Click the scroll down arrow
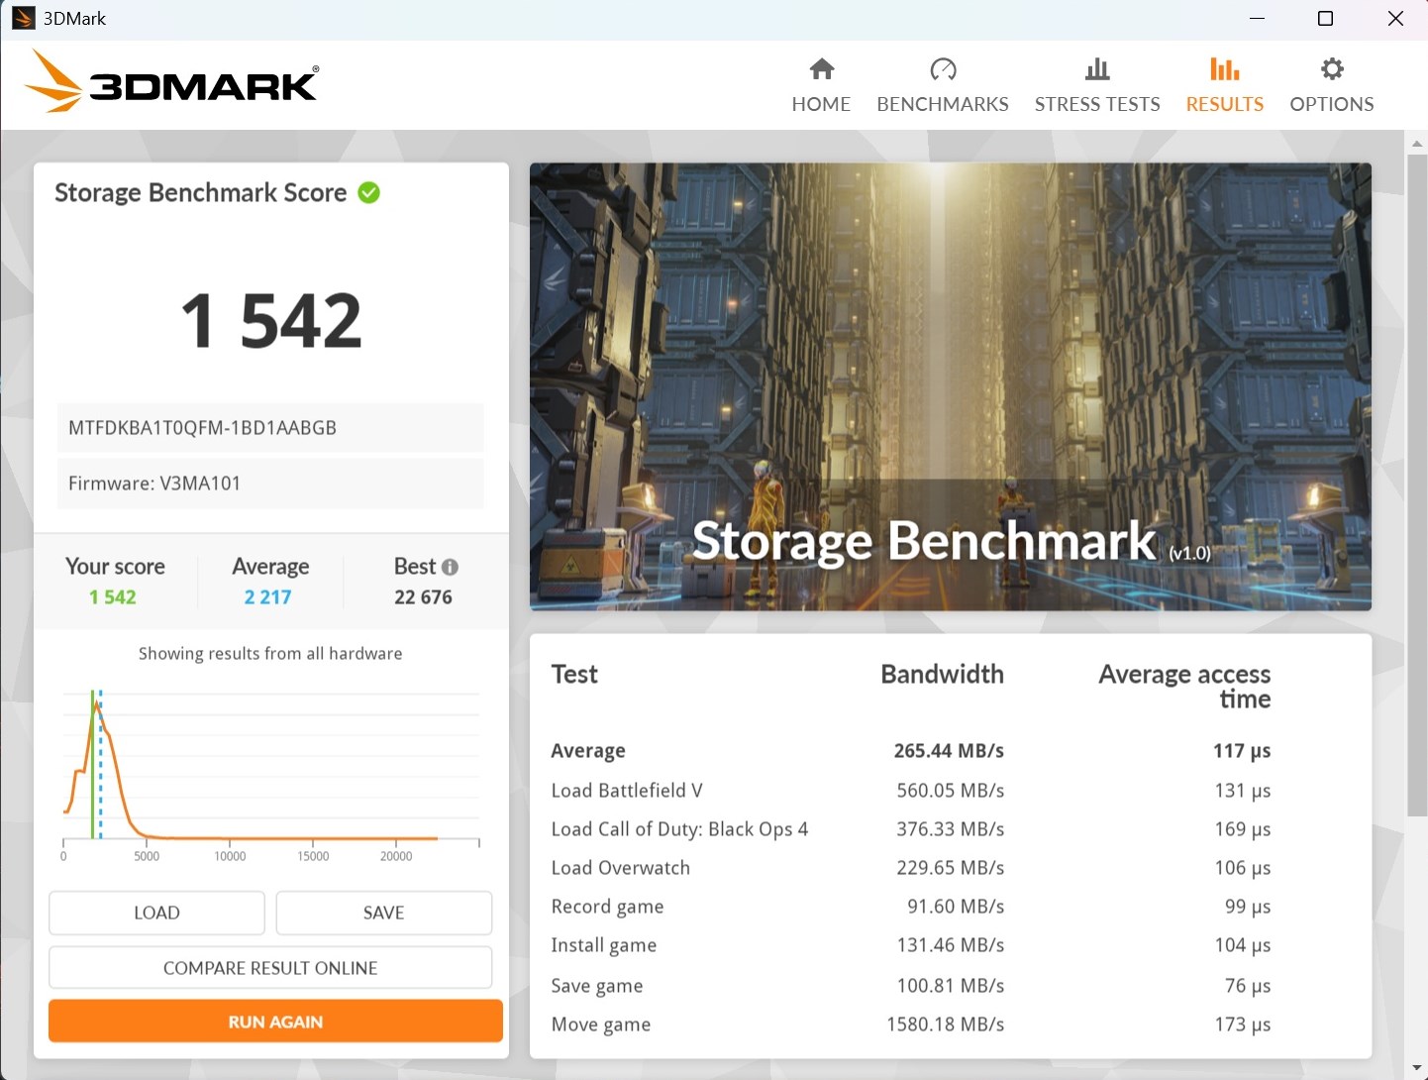Viewport: 1428px width, 1080px height. click(x=1417, y=1069)
